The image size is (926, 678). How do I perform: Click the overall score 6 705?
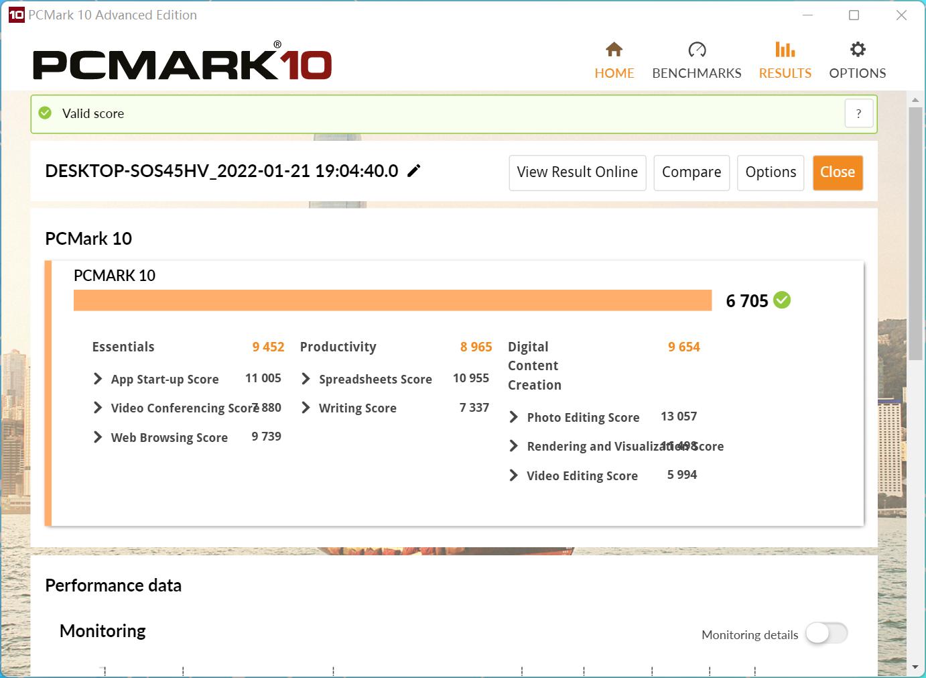pyautogui.click(x=747, y=301)
